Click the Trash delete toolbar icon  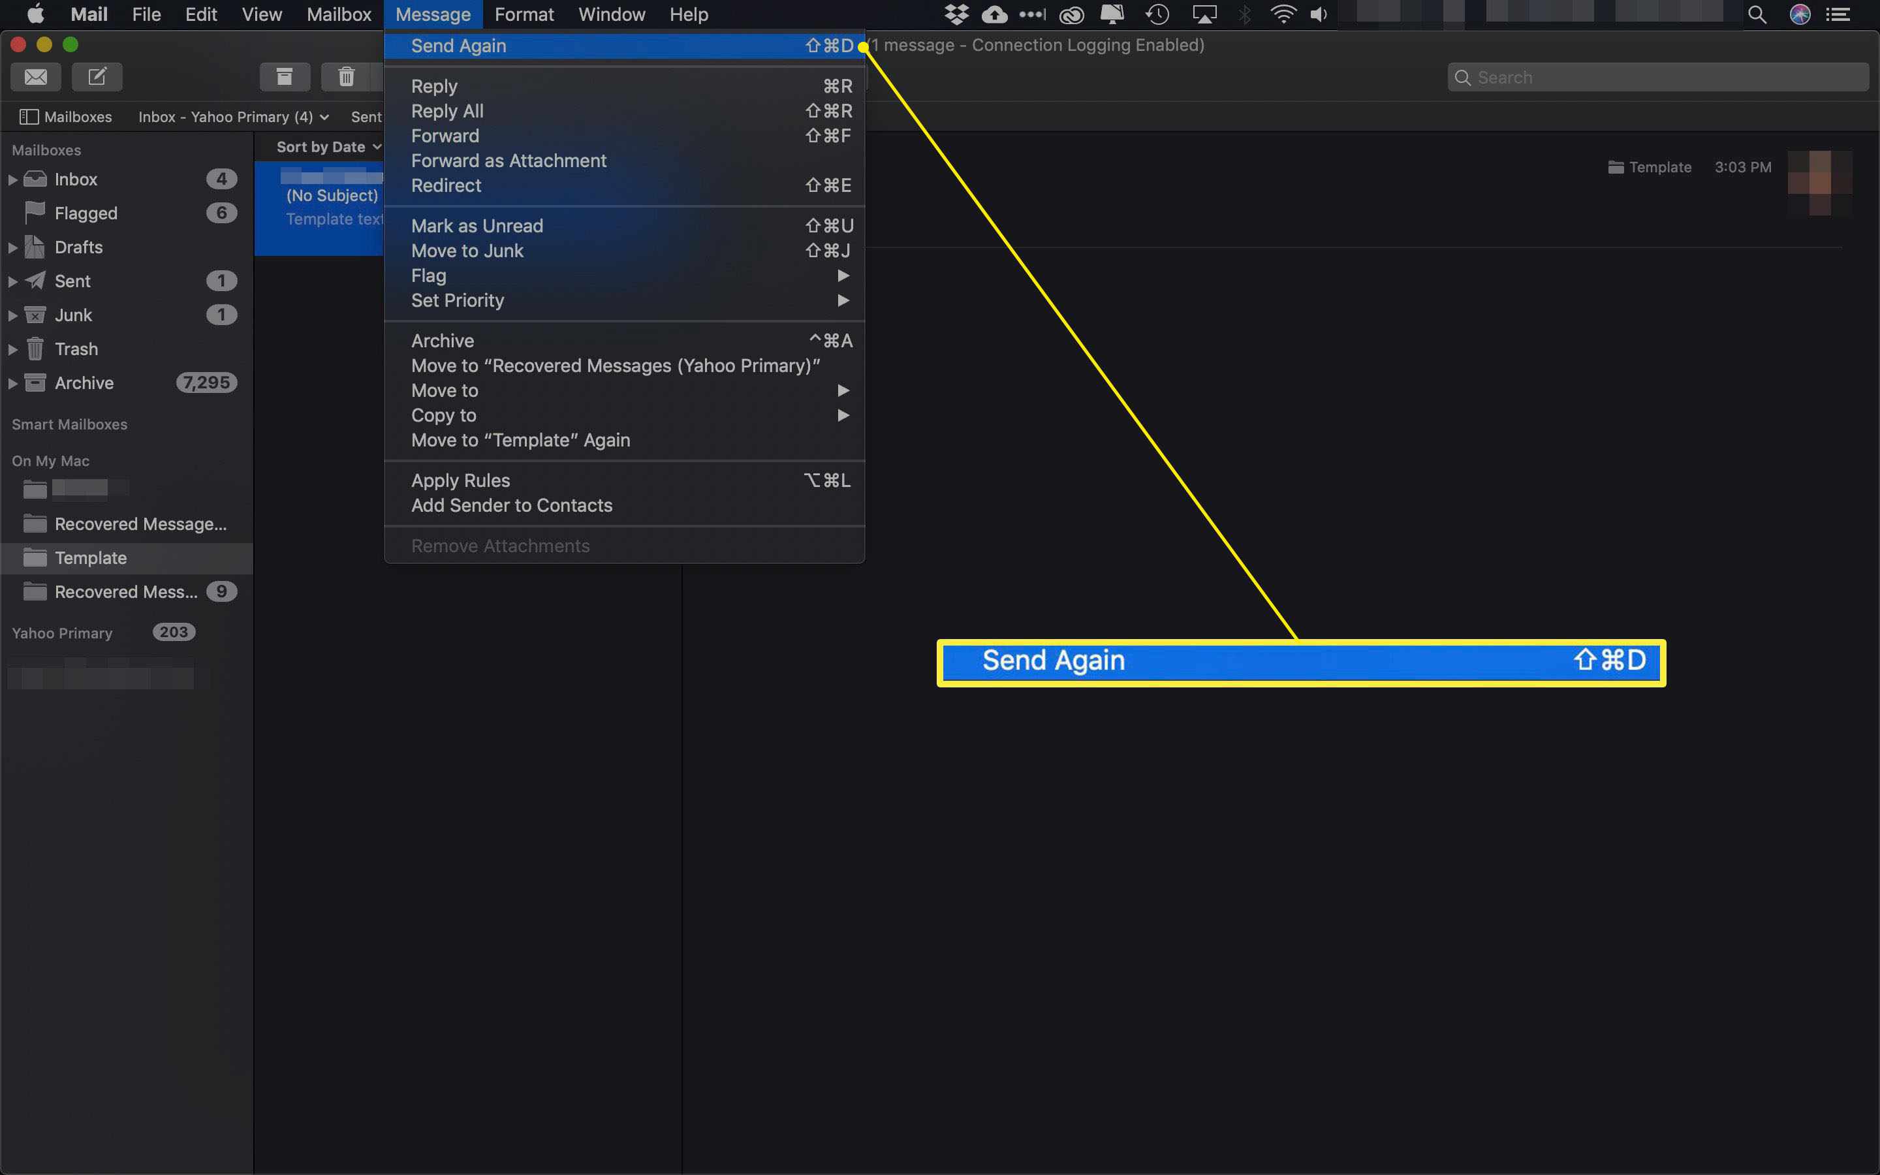347,77
